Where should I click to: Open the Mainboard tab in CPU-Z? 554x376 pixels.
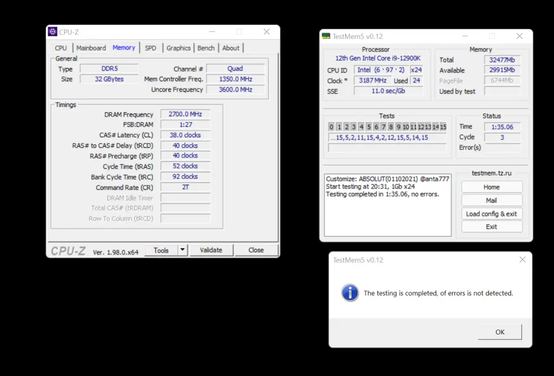(91, 48)
